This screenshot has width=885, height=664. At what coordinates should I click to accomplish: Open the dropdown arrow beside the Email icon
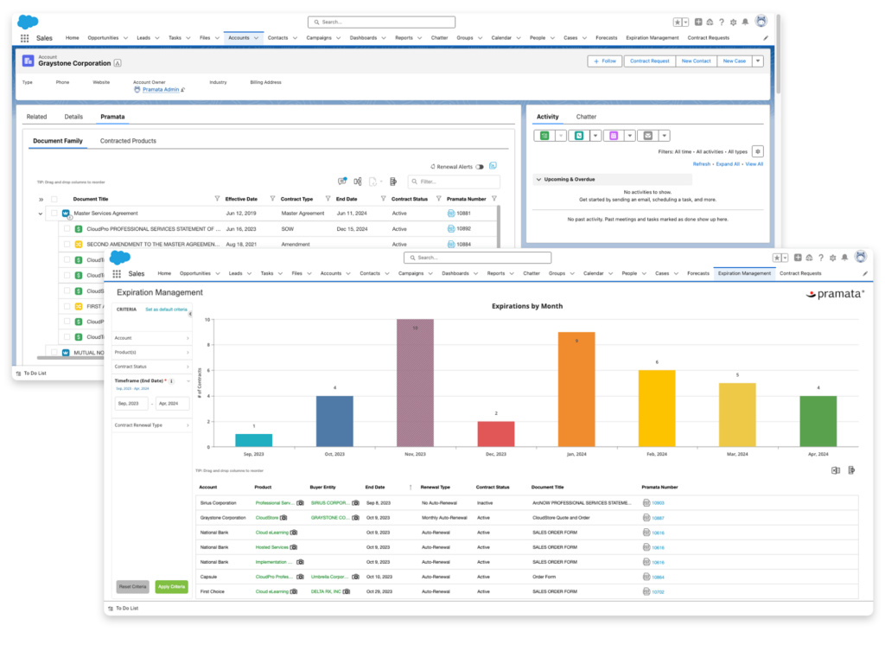(665, 136)
